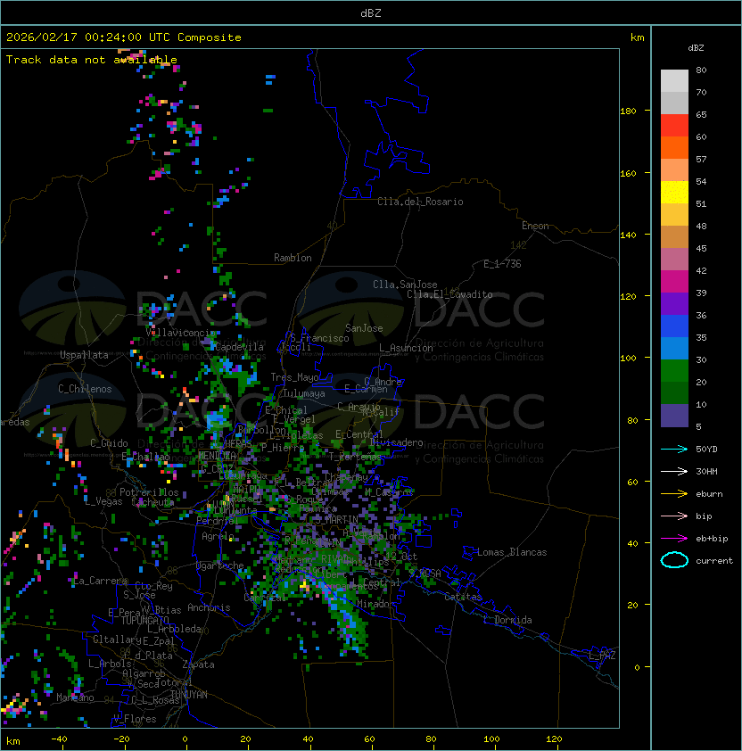
Task: Click the 'C_Chilenos' map label
Action: tap(85, 389)
